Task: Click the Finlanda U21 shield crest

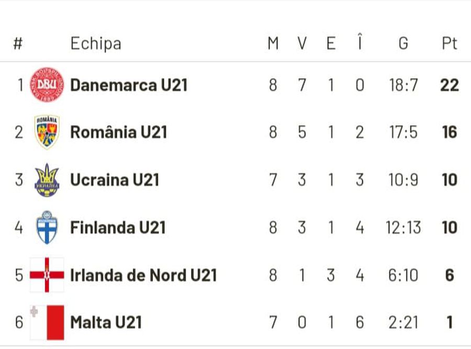Action: 47,227
